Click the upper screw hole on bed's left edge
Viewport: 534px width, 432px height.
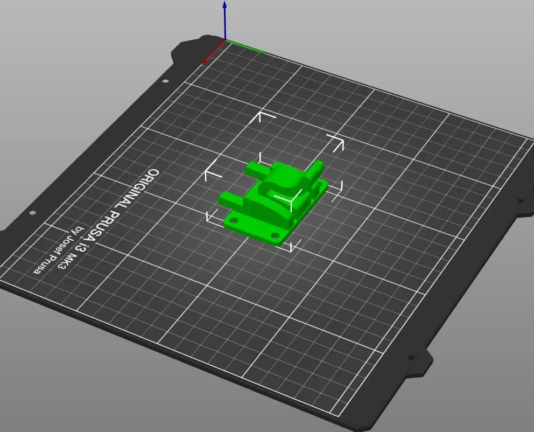pos(165,81)
